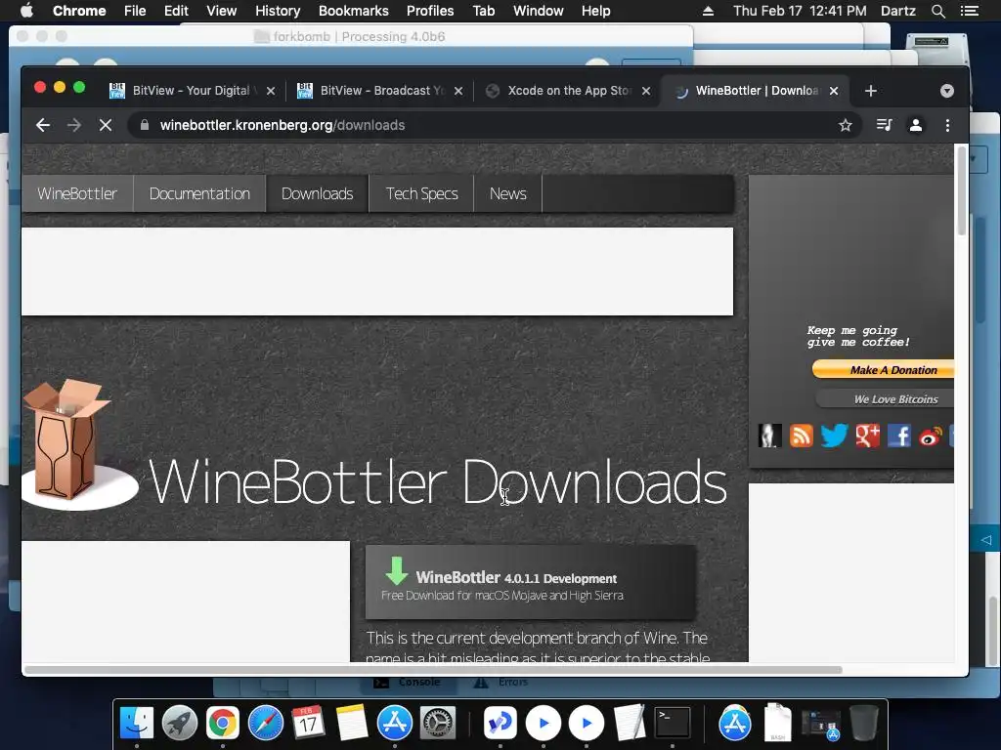Open the Downloads nav item

(x=318, y=193)
